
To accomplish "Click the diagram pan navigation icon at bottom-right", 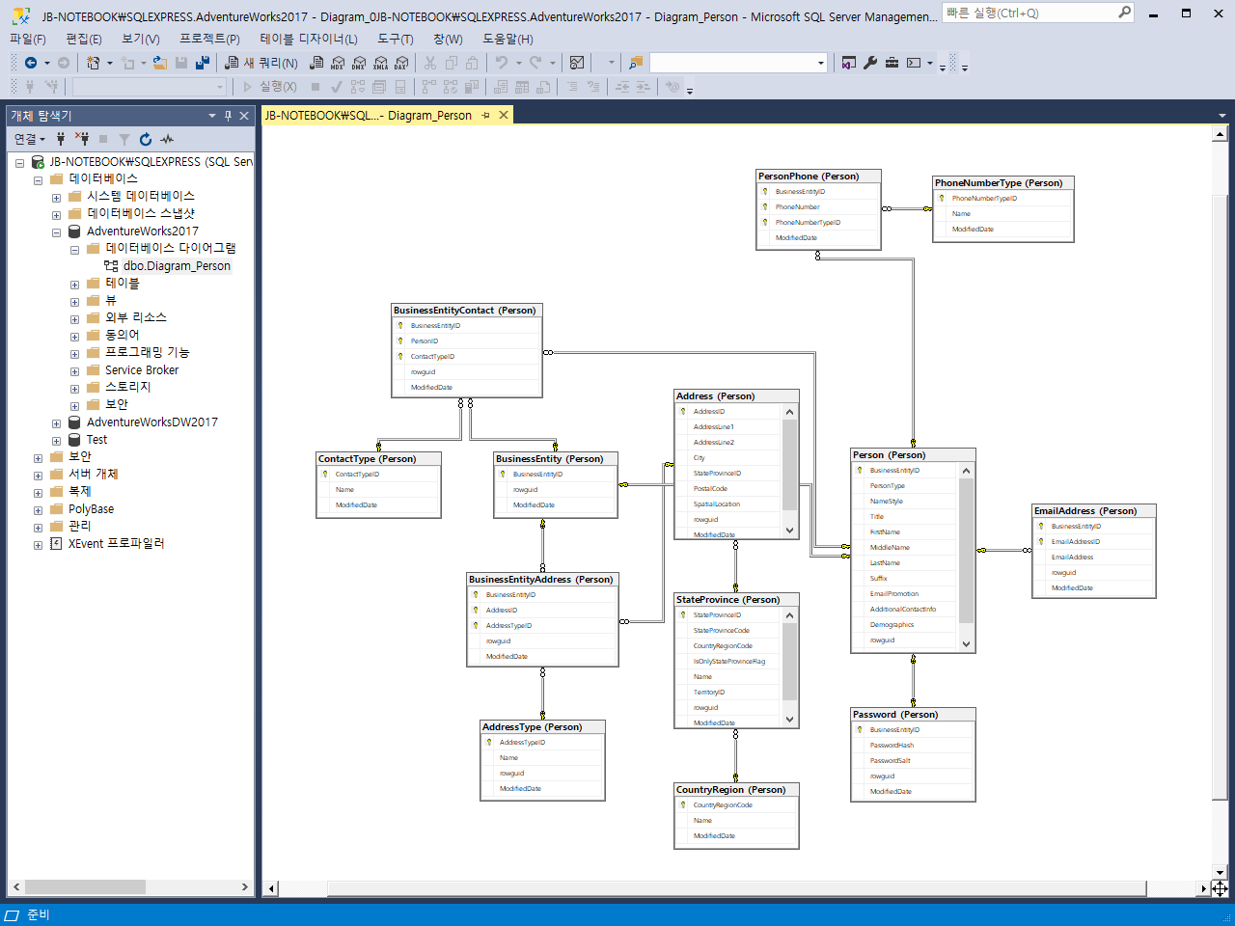I will (x=1220, y=889).
